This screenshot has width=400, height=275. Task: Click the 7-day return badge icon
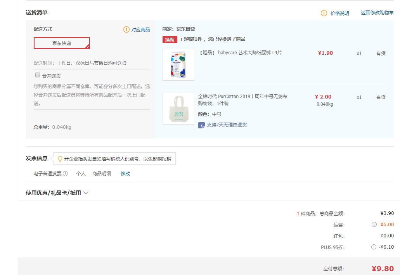click(201, 125)
